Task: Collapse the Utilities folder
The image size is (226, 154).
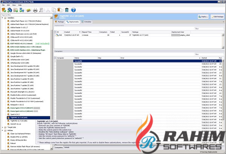Action: pyautogui.click(x=2, y=131)
